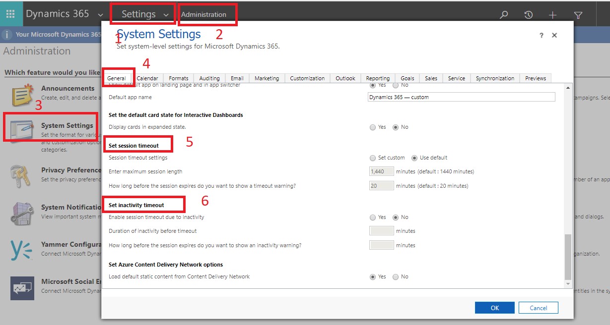Click the "Set session timeout" heading

[134, 146]
